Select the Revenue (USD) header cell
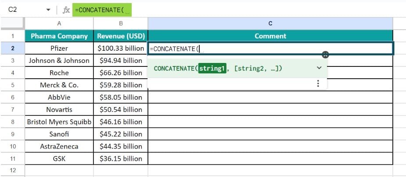The width and height of the screenshot is (406, 177). (x=121, y=36)
